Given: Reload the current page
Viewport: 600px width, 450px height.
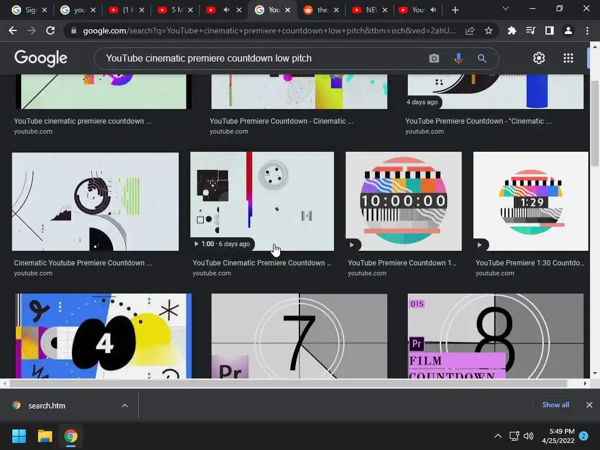Looking at the screenshot, I should tap(50, 30).
